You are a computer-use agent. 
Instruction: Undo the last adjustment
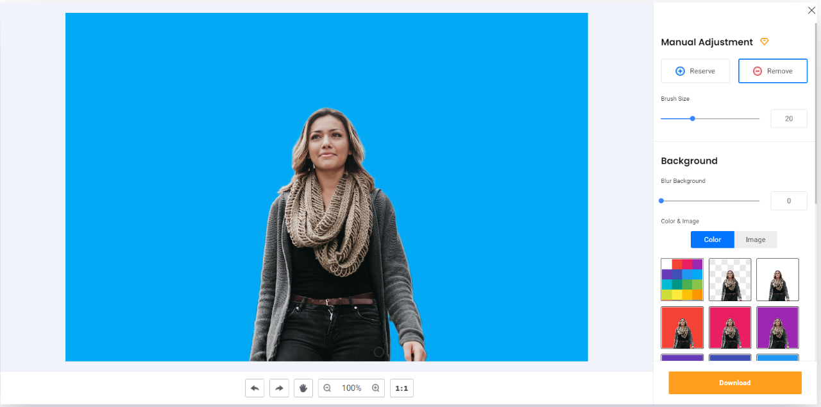255,388
